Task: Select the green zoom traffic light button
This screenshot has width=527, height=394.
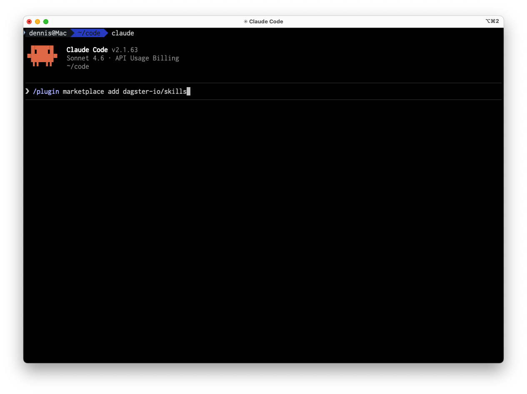Action: (45, 21)
